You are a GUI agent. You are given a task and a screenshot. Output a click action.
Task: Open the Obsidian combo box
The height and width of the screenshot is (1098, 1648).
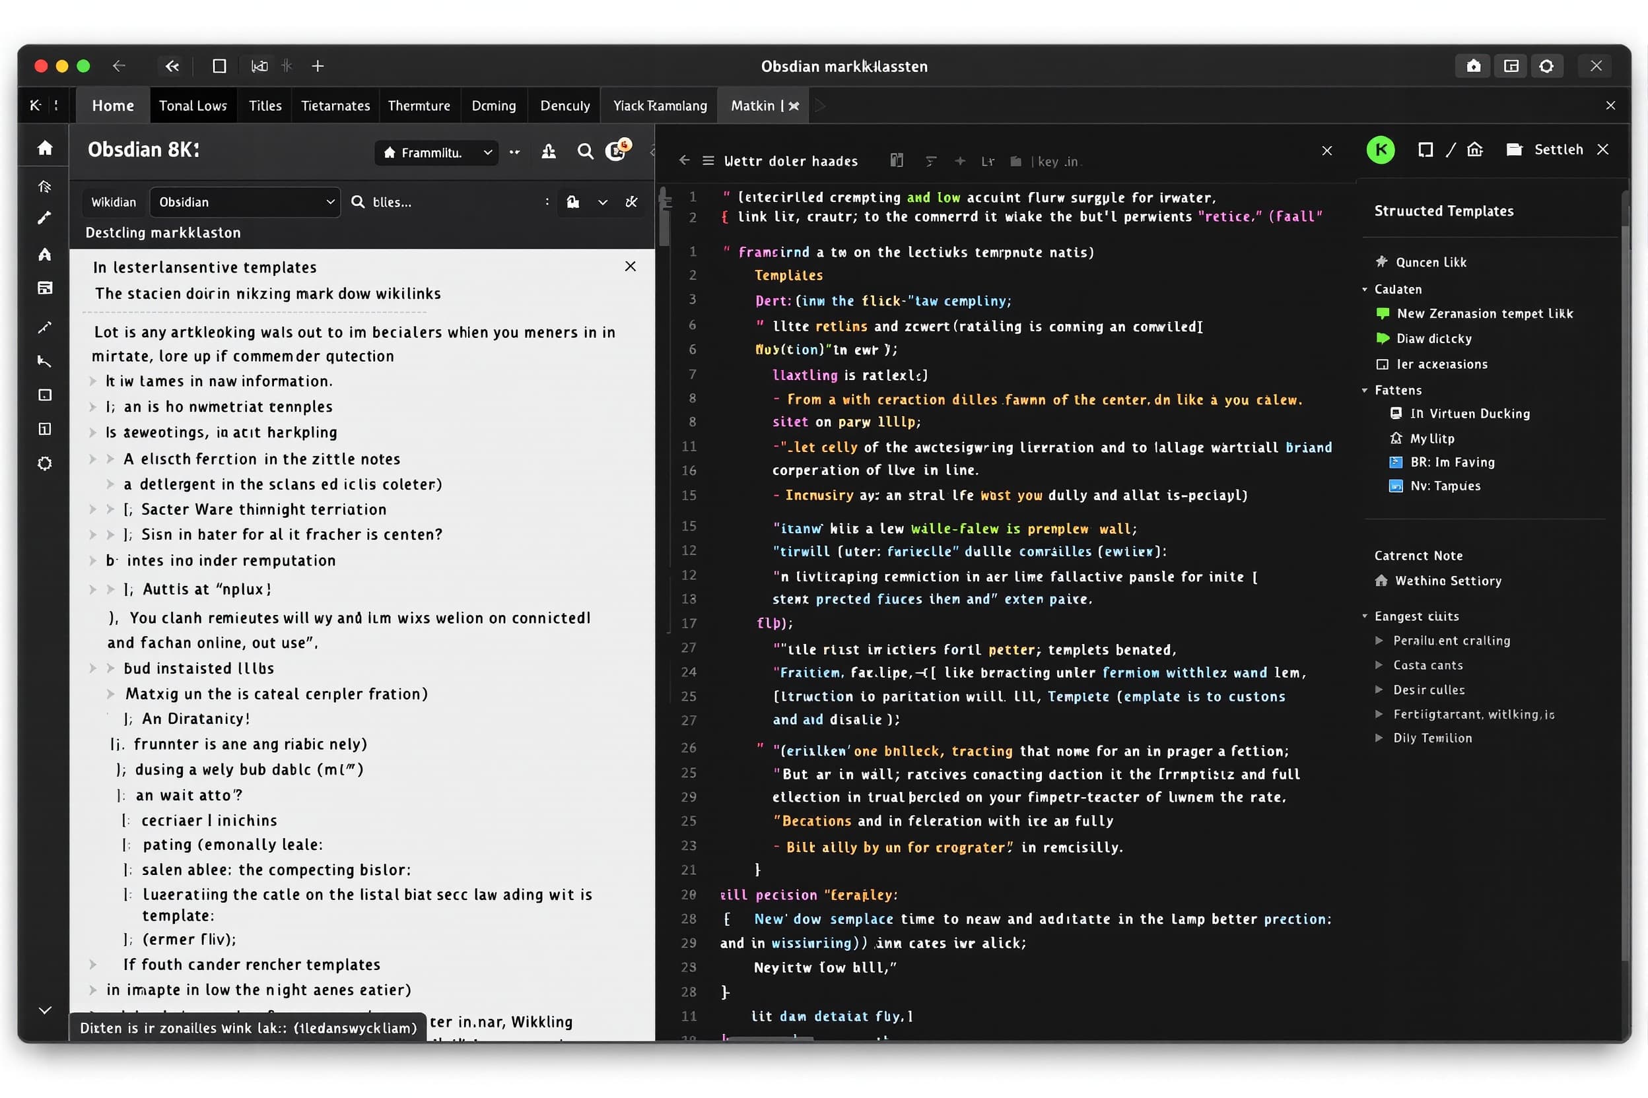click(x=245, y=203)
